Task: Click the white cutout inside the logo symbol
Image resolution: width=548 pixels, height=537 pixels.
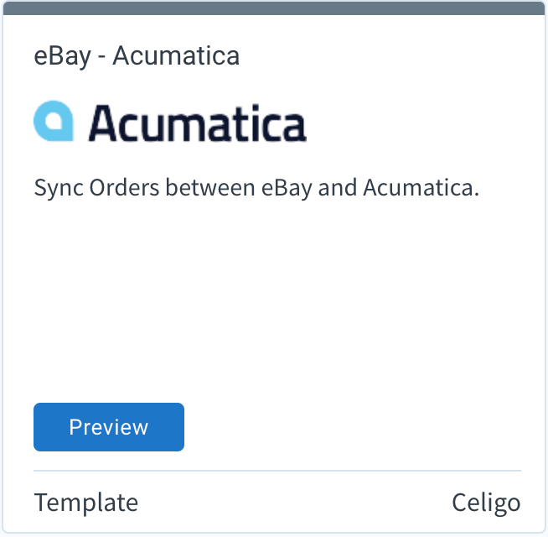Action: click(54, 122)
